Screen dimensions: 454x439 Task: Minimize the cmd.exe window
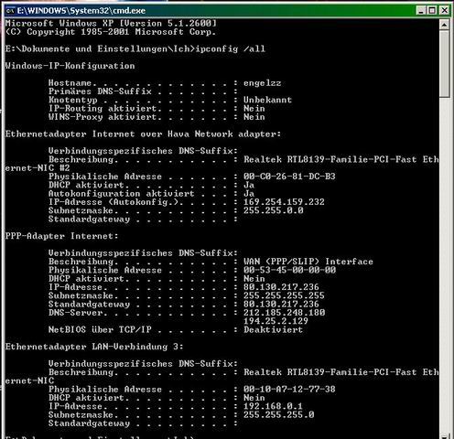(x=421, y=11)
